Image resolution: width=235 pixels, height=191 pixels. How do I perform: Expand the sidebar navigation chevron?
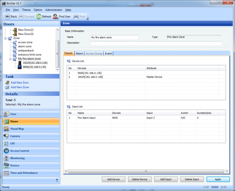(x=57, y=180)
